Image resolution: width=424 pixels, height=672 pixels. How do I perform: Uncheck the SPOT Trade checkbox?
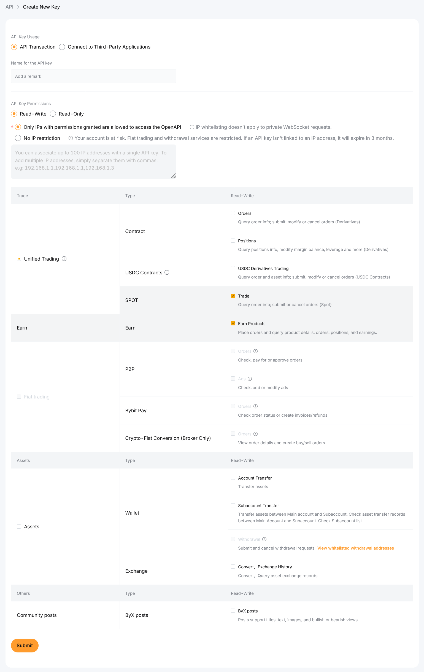pos(233,296)
